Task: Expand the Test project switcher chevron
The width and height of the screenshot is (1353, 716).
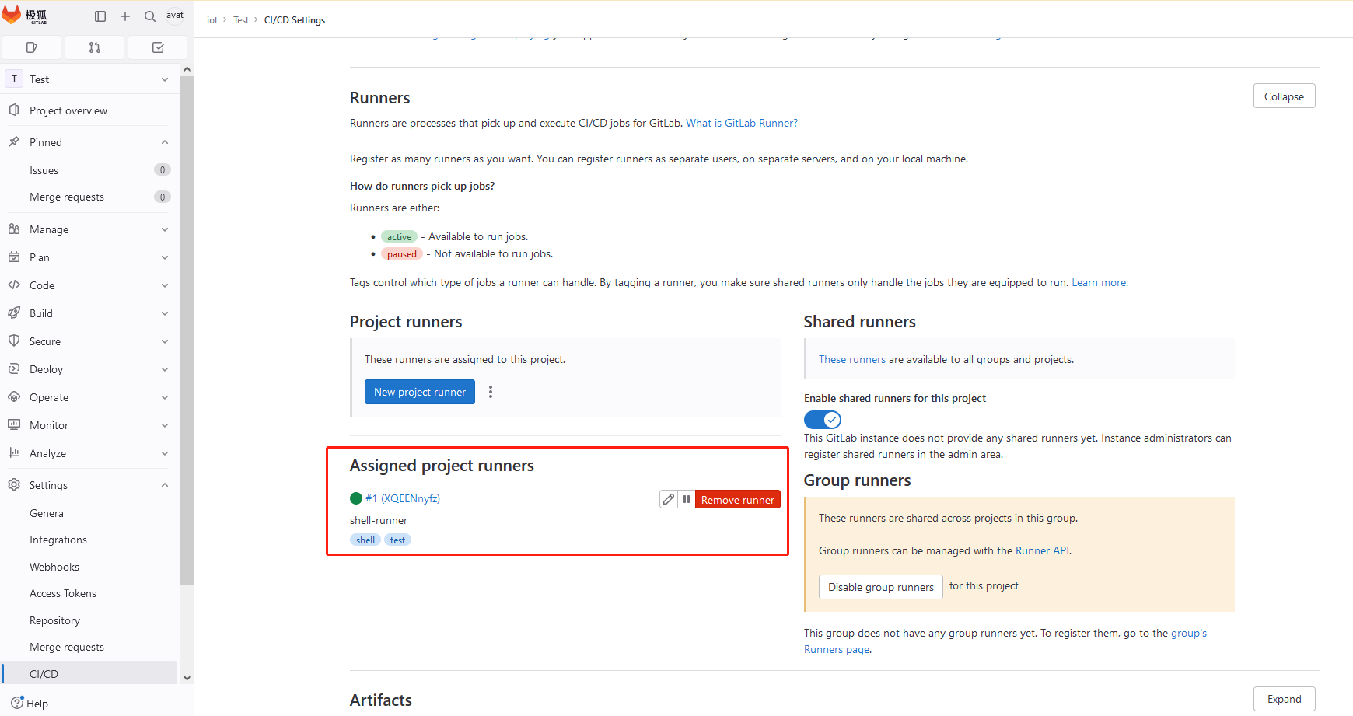Action: (165, 79)
